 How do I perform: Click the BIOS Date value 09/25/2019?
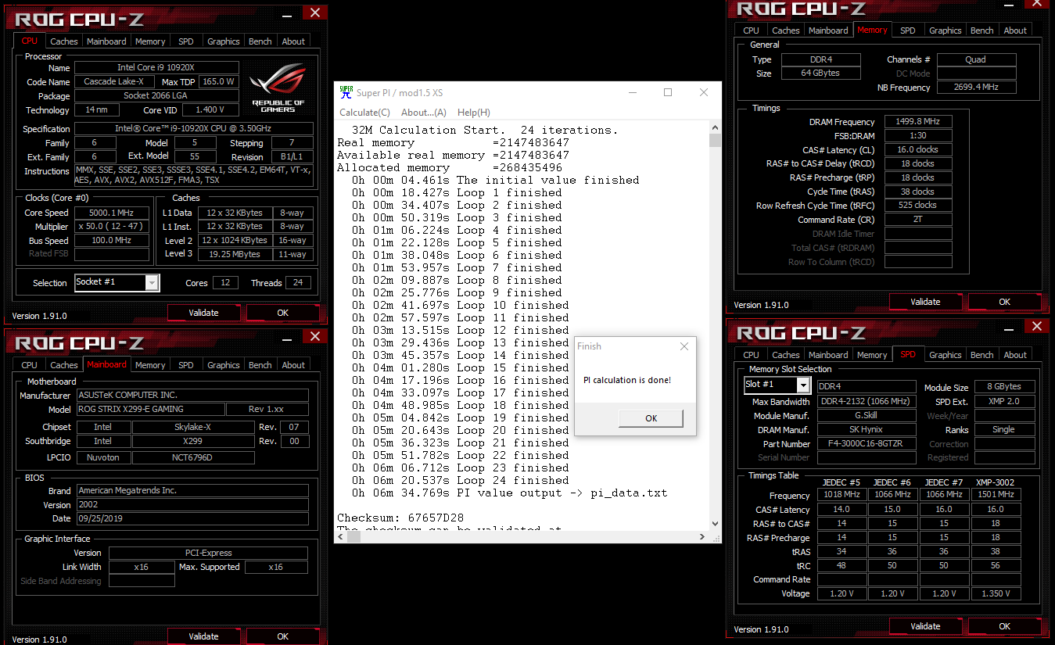192,518
